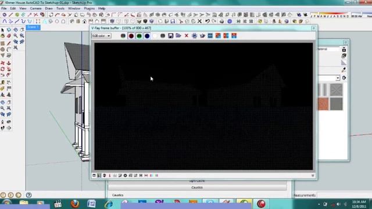This screenshot has width=372, height=209.
Task: Open the red recorder app in taskbar
Action: click(x=261, y=204)
